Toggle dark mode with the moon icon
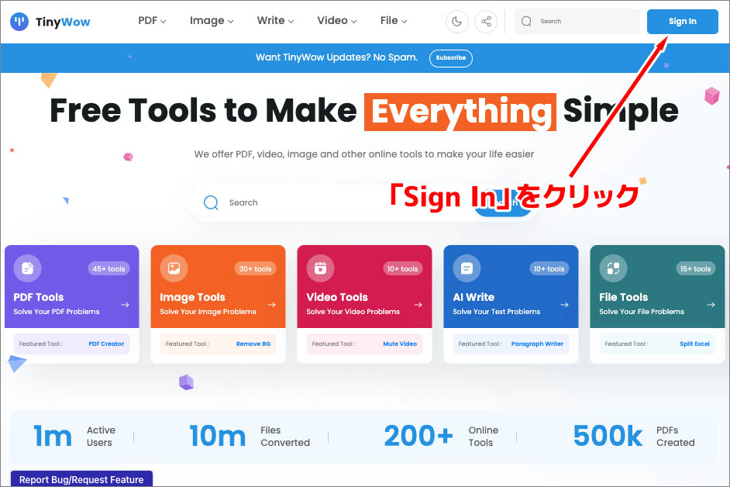Screen dimensions: 730x487 tap(456, 22)
